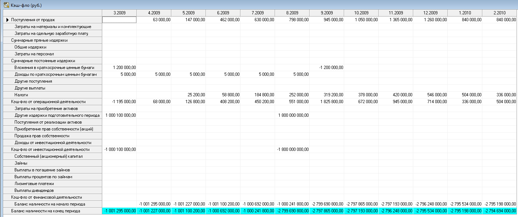Click the 1 365 000,00 sales cell for 11.2009
The height and width of the screenshot is (217, 518).
396,20
